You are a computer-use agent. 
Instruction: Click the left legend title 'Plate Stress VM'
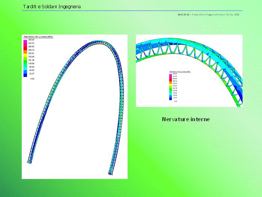coord(38,37)
